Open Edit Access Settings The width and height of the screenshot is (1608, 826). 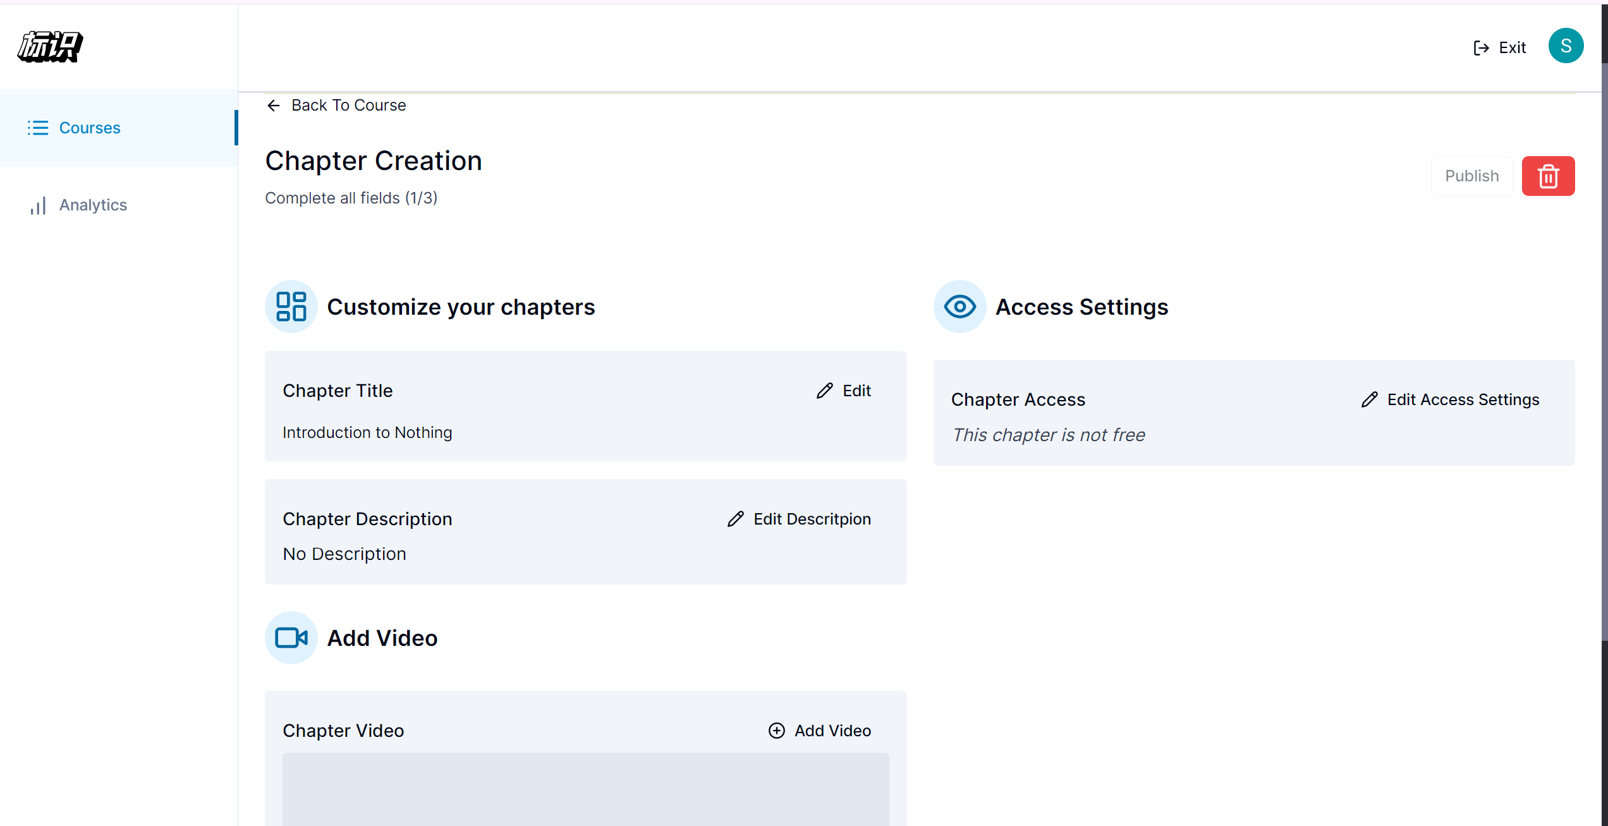[x=1450, y=399]
